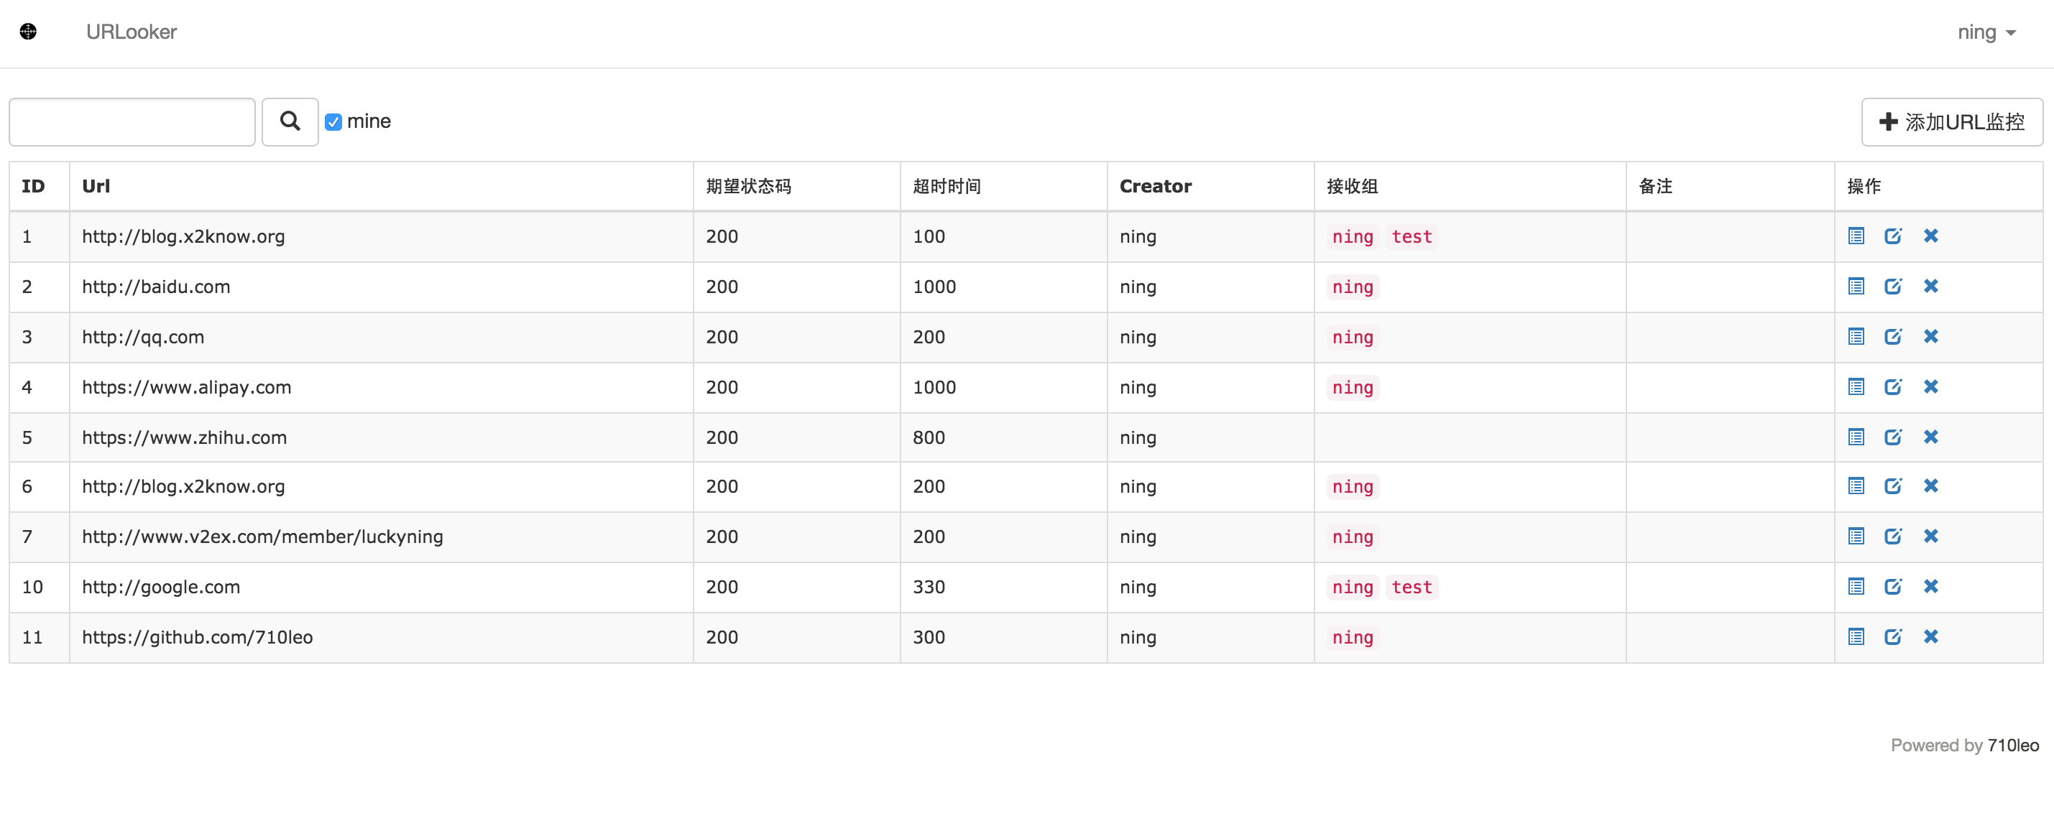The width and height of the screenshot is (2054, 826).
Task: Delete the v2ex.com/member/luckyning monitor
Action: tap(1931, 536)
